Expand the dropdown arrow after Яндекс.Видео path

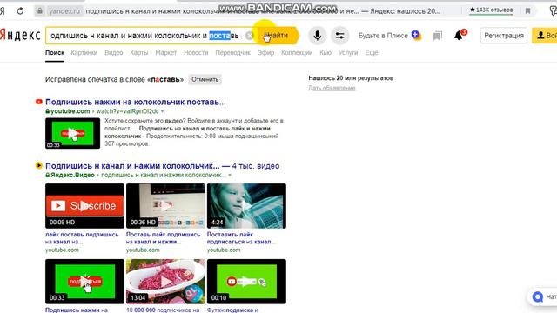[x=230, y=176]
